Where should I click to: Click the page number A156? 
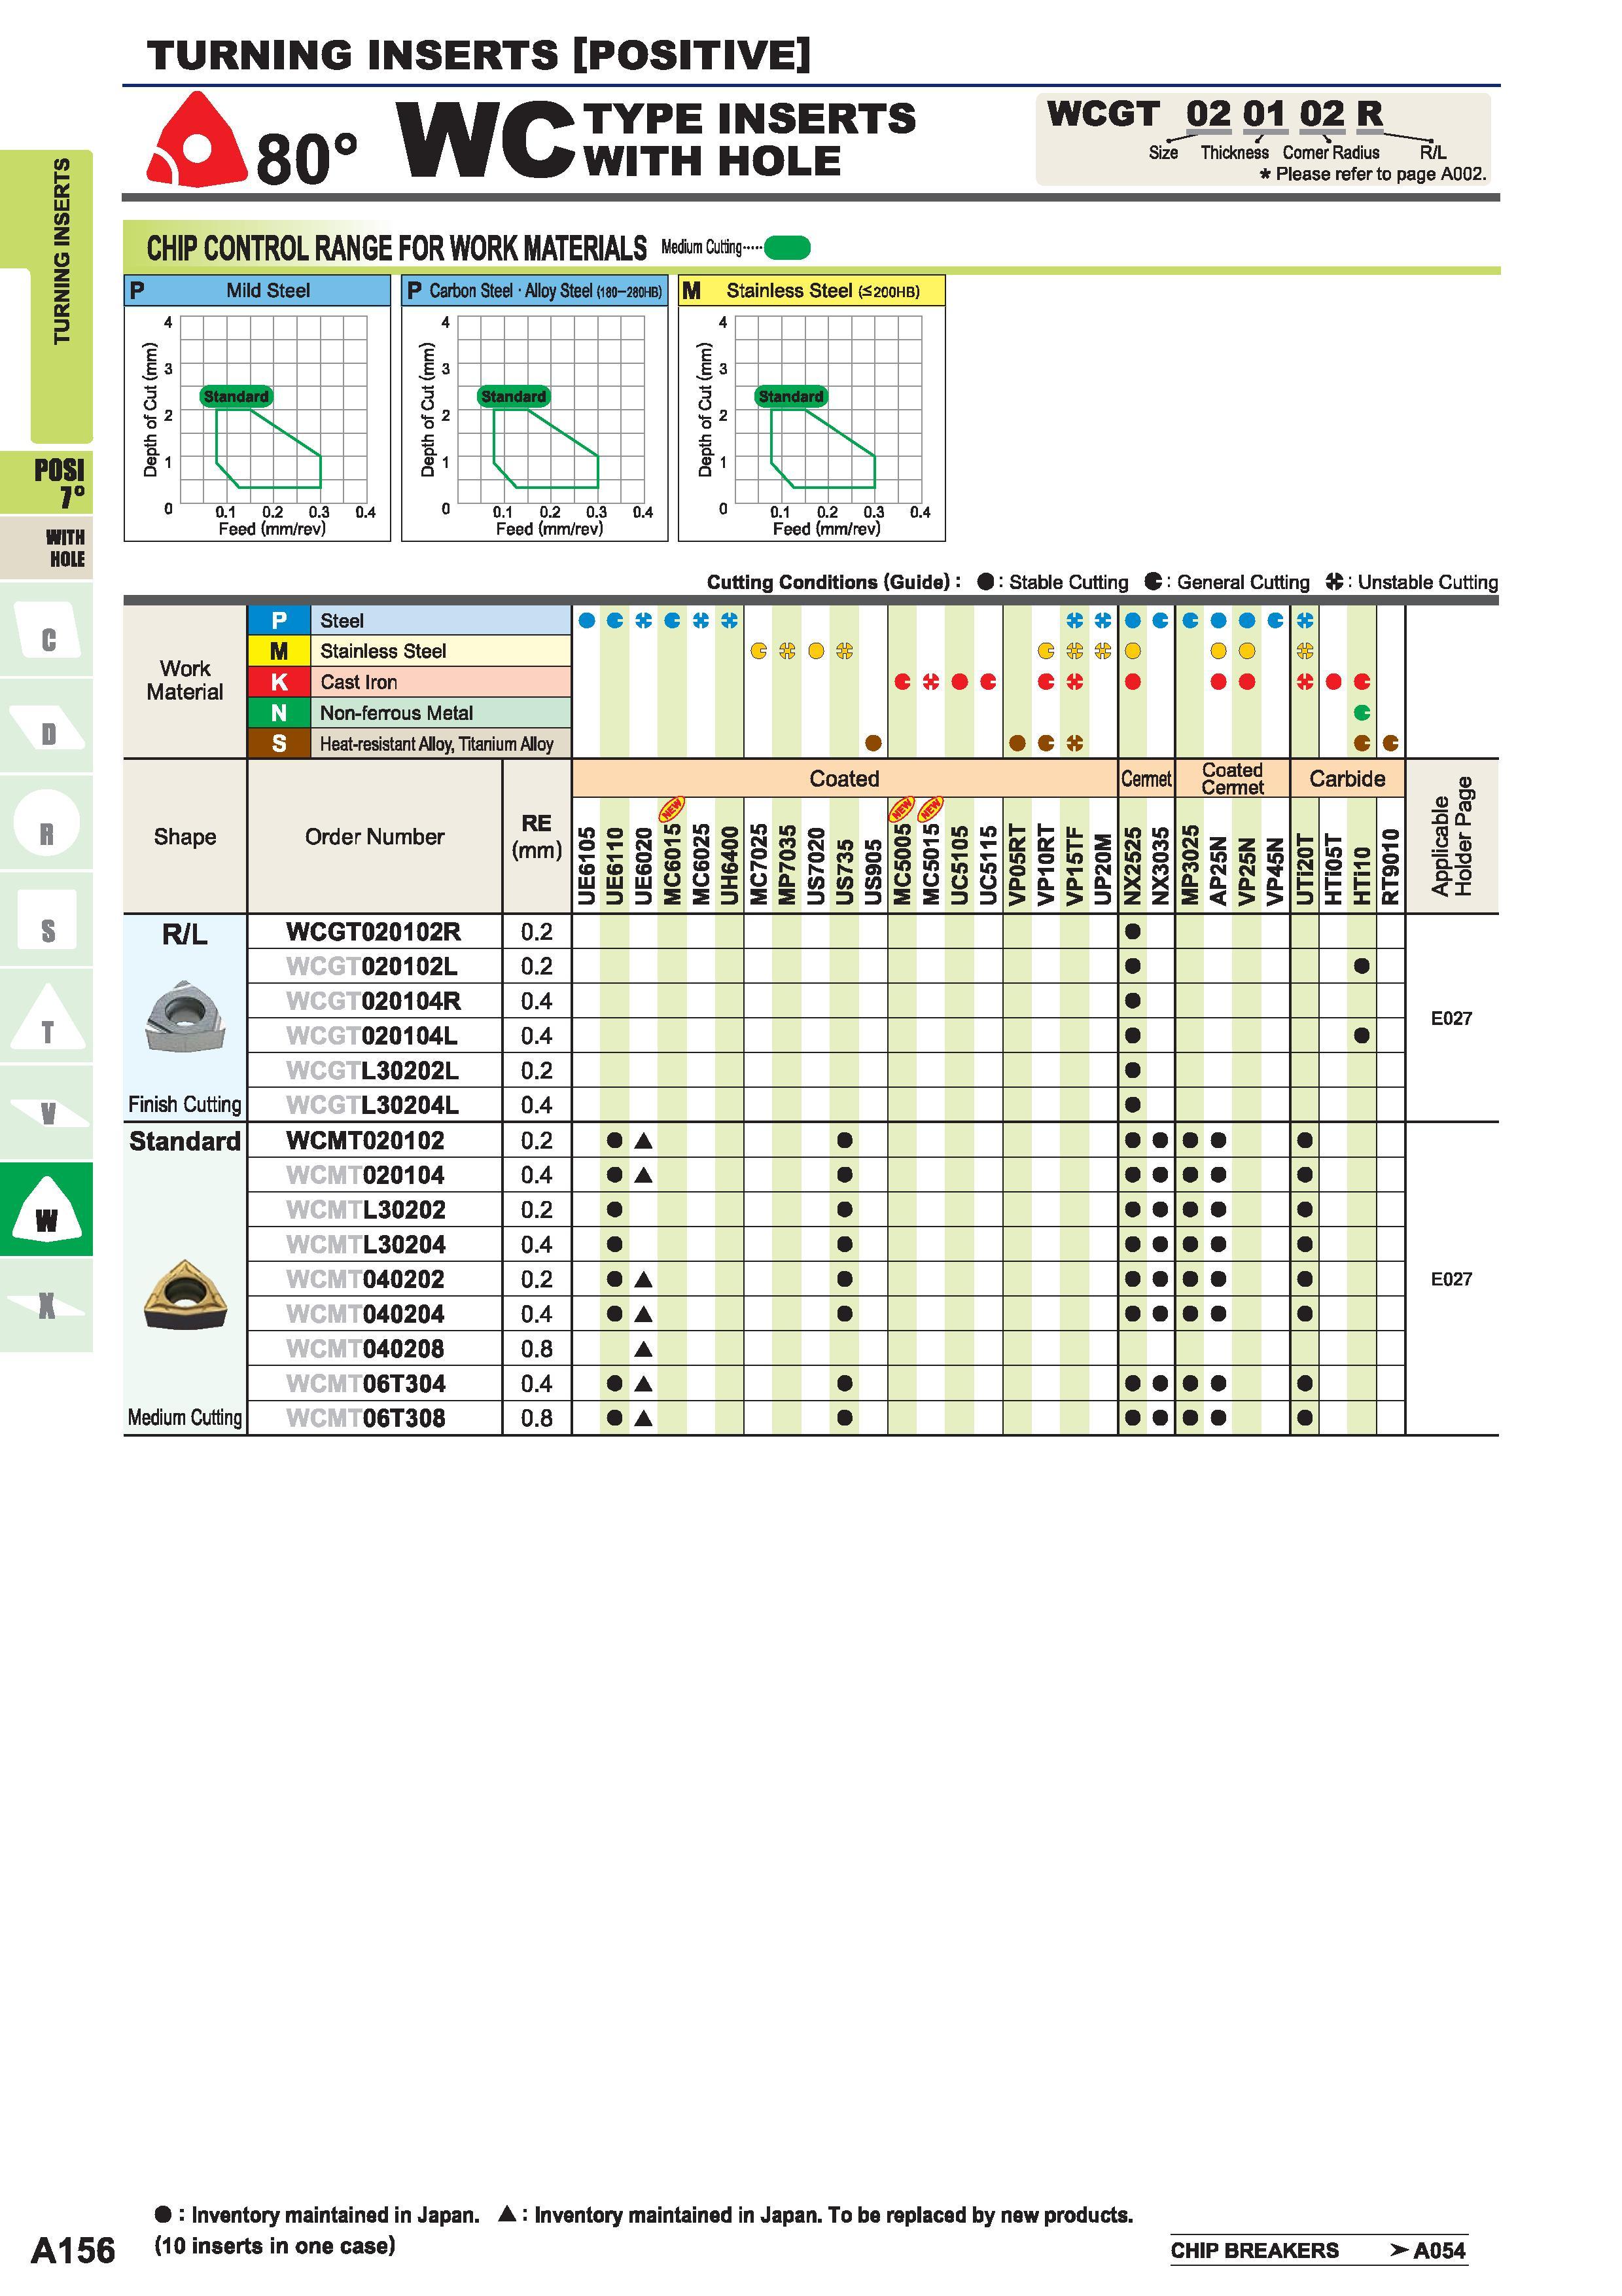[x=73, y=2250]
